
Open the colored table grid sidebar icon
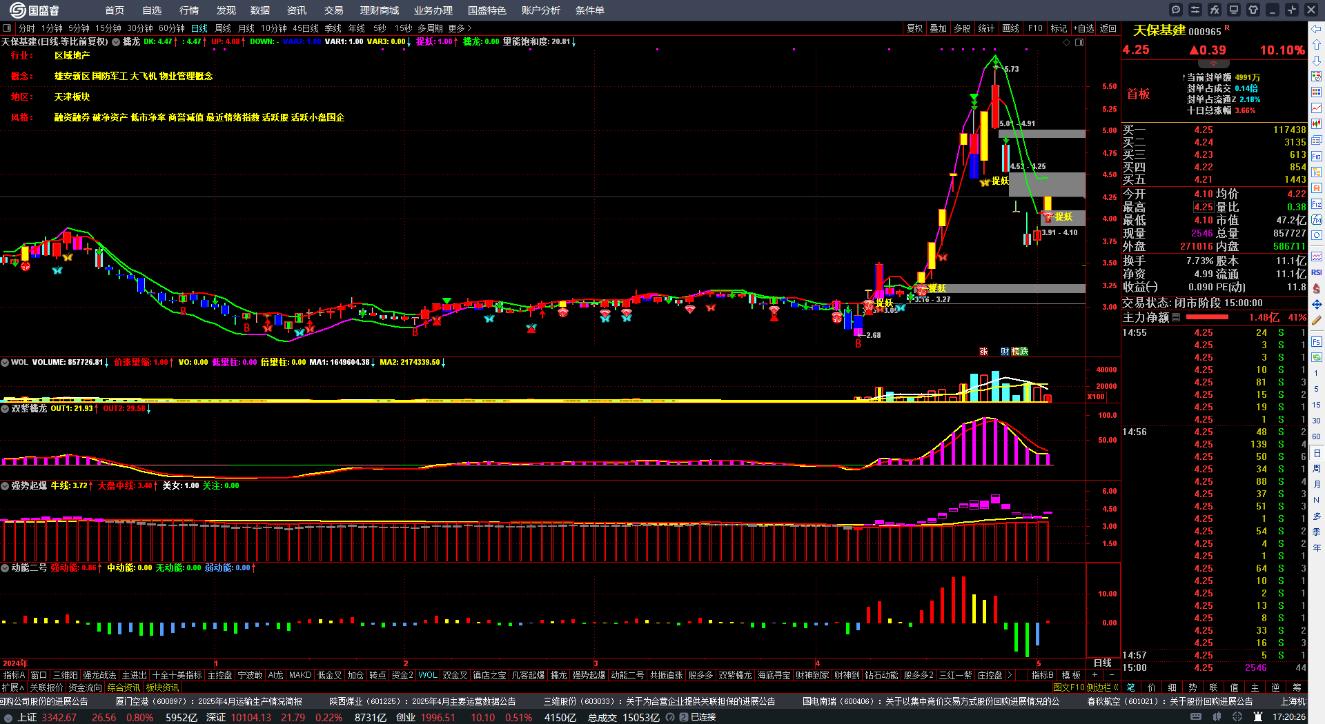(x=1317, y=92)
